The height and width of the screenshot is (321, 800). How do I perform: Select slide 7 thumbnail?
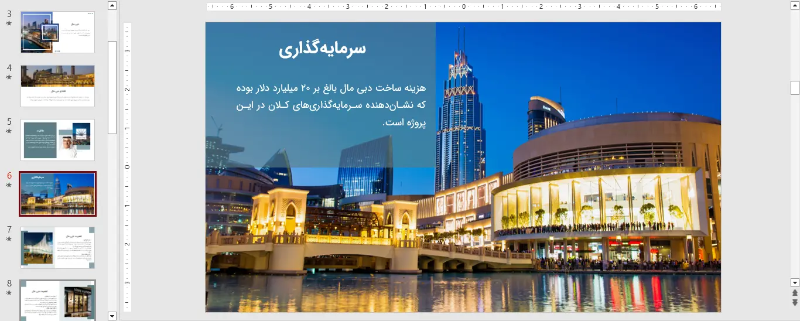click(x=57, y=248)
